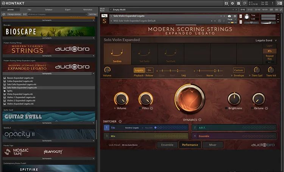This screenshot has width=284, height=172.
Task: Load Cellos Expanded Legato.nki
Action: coord(20,81)
